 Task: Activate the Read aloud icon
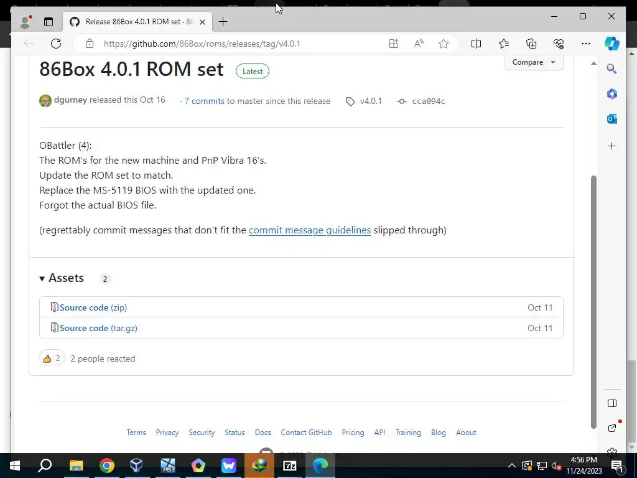coord(419,44)
